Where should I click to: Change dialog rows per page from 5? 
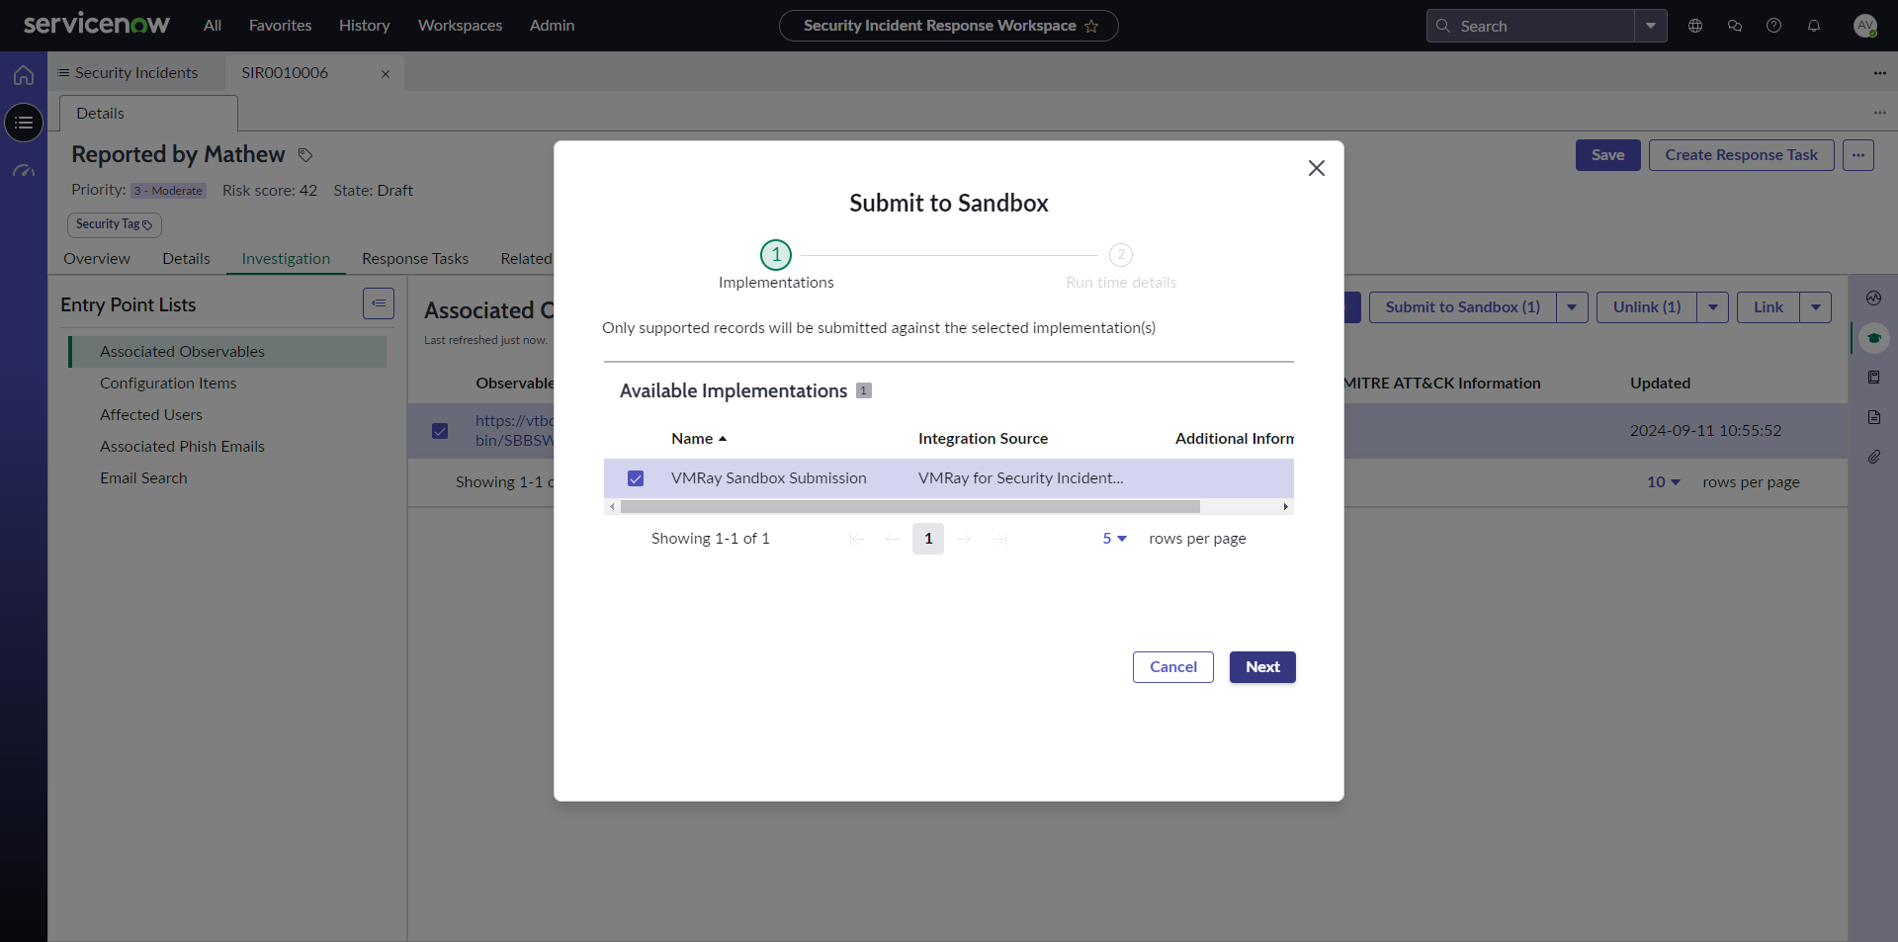click(1115, 539)
